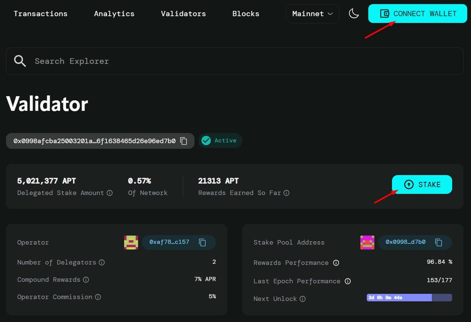Screen dimensions: 471x322
Task: Open the Number of Delegators info icon
Action: [x=102, y=262]
